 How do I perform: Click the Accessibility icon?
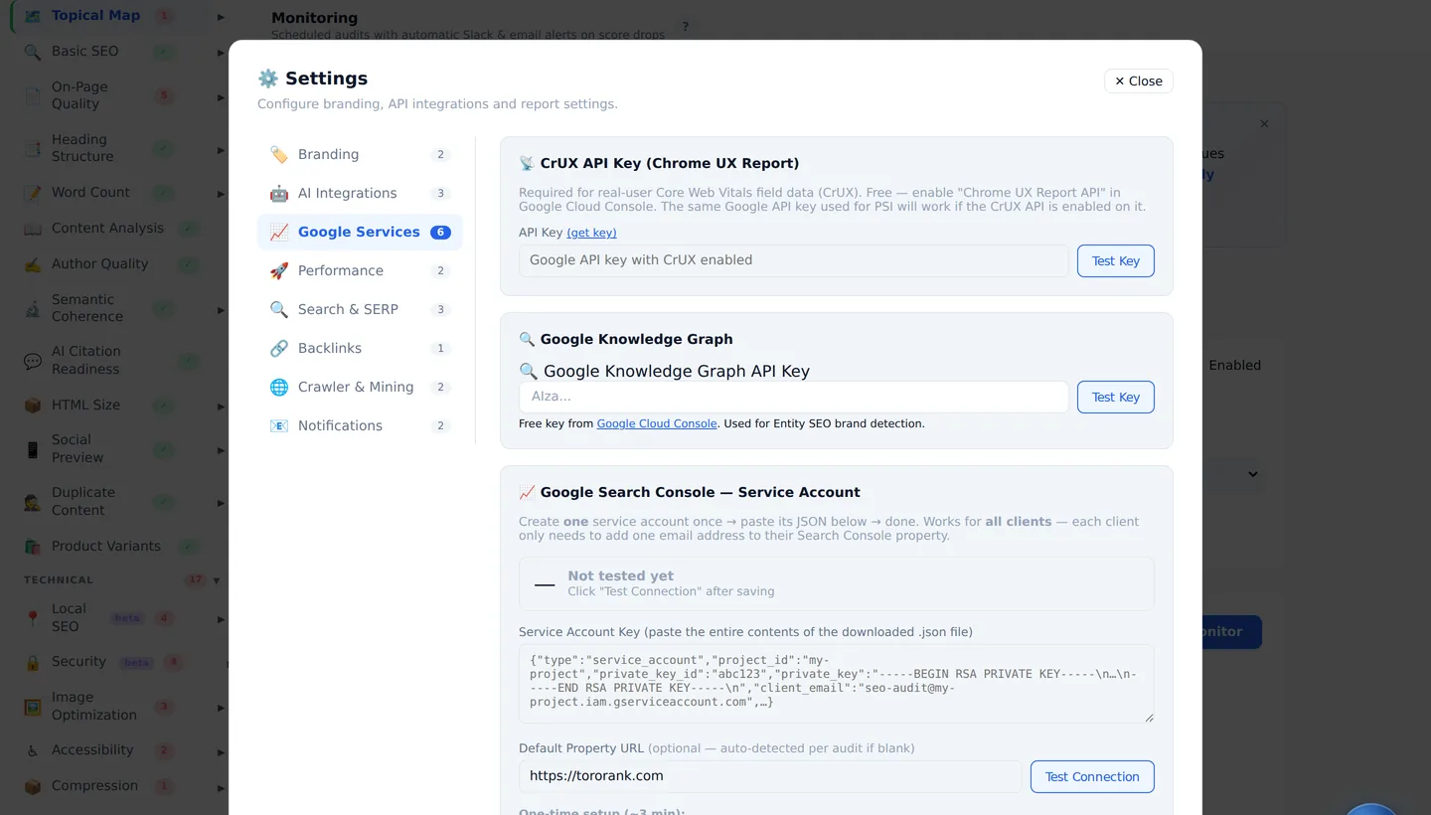pos(33,750)
